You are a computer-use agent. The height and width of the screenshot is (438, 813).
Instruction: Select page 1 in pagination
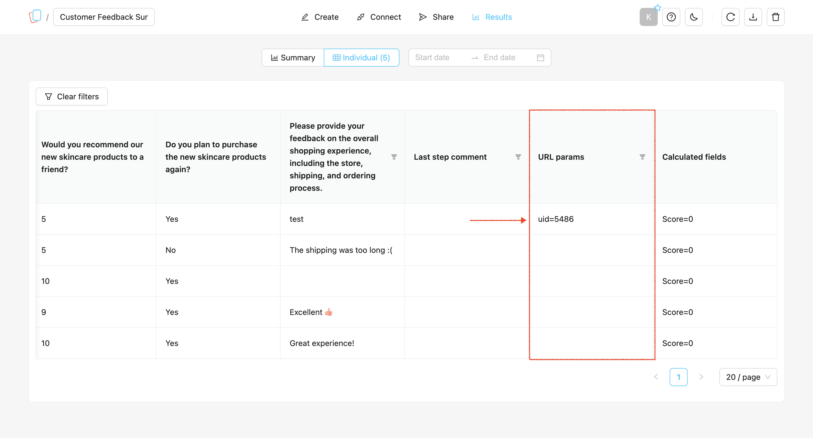click(679, 377)
